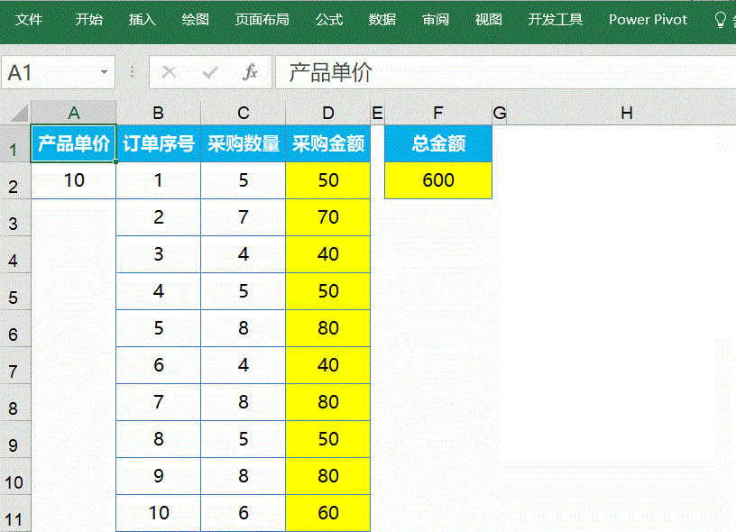Open the Insert Function fx icon
This screenshot has width=736, height=532.
point(250,72)
